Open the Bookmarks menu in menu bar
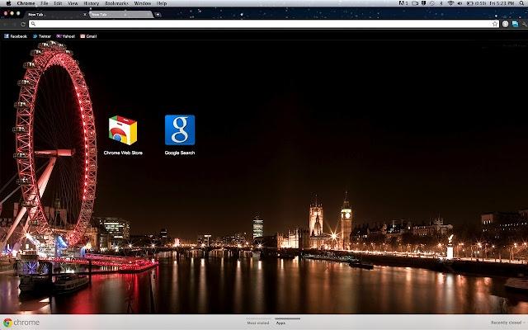 pos(116,3)
